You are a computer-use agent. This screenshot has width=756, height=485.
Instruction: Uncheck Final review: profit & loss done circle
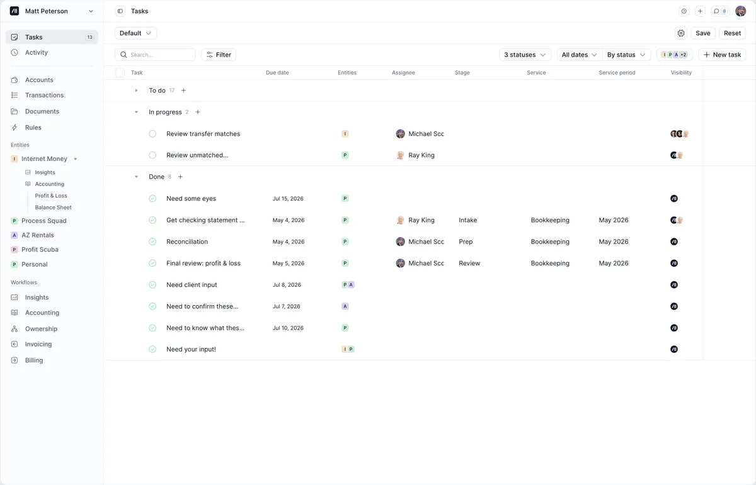click(x=152, y=264)
